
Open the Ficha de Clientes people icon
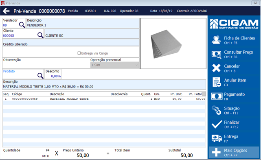216,40
